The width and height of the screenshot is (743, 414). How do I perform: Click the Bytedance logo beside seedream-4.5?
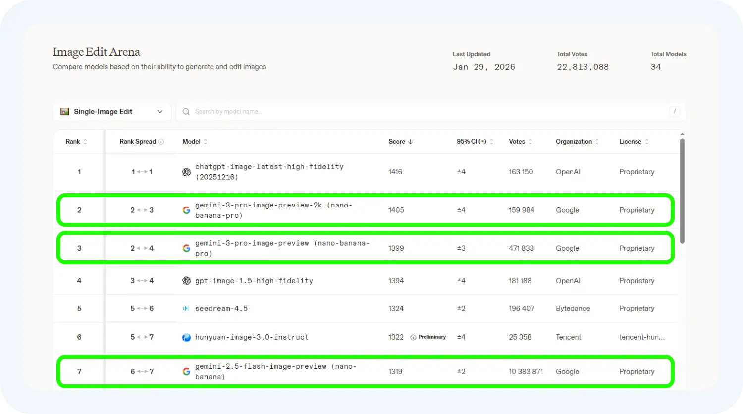click(x=186, y=309)
